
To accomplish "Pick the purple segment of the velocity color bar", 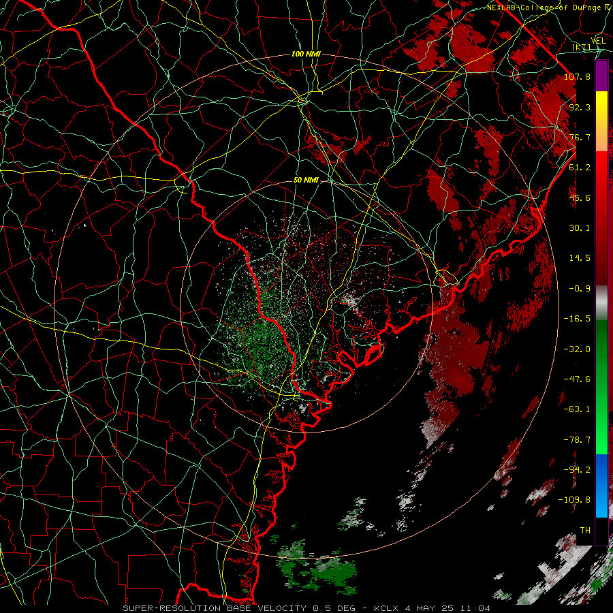I will [x=601, y=76].
